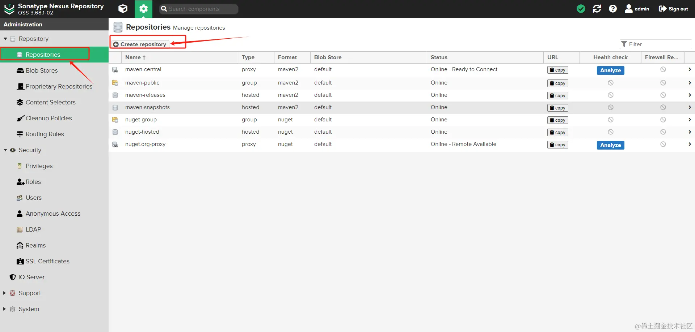Click Create repository button
Image resolution: width=695 pixels, height=332 pixels.
pyautogui.click(x=140, y=44)
